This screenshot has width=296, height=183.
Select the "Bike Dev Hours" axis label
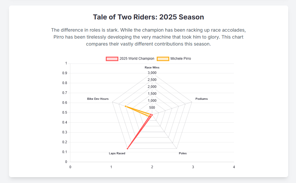point(98,99)
